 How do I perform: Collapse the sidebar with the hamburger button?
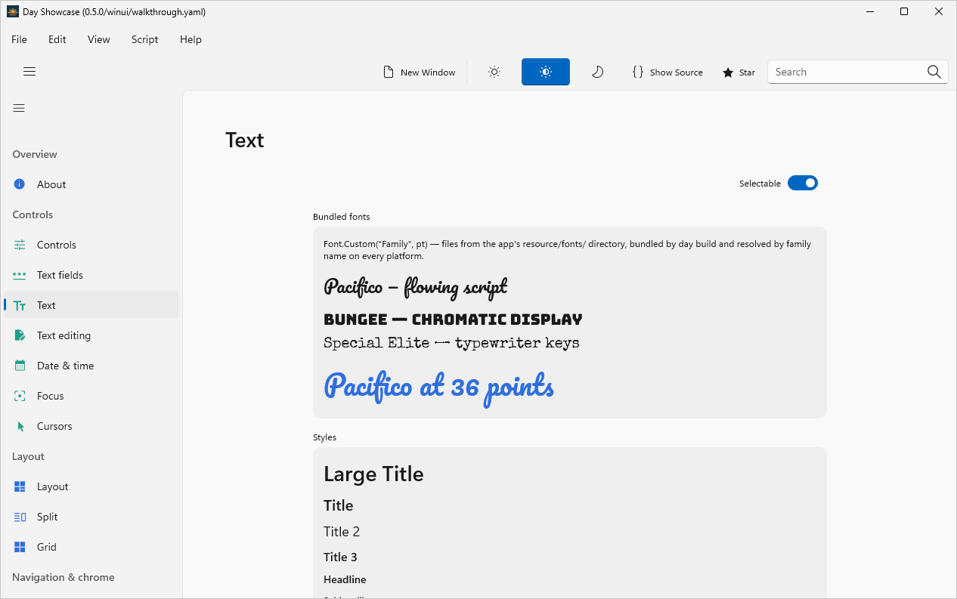pos(19,108)
